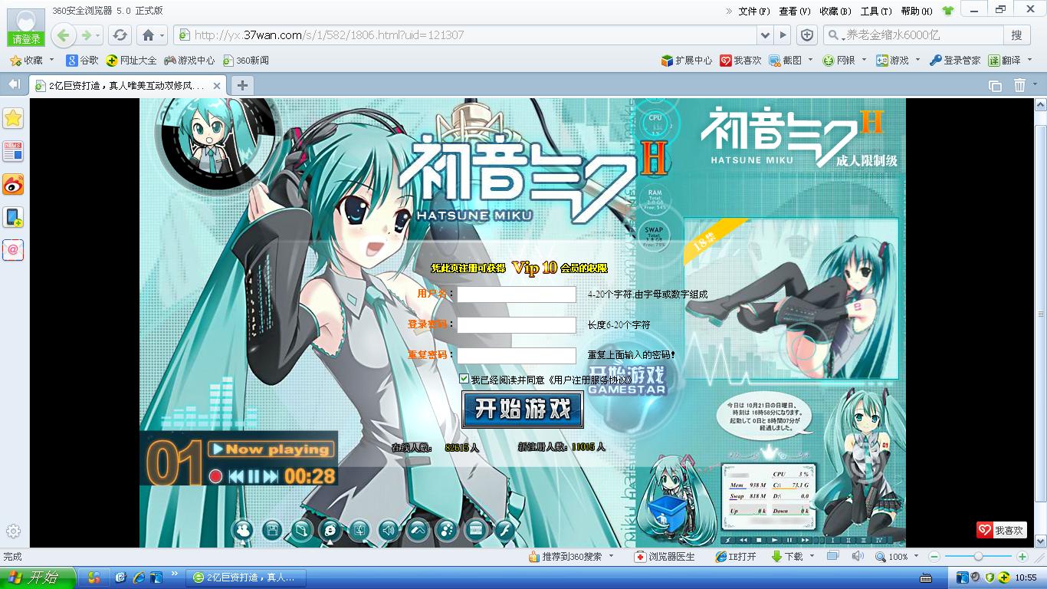This screenshot has width=1047, height=589.
Task: Open 浏览器医生 browser doctor
Action: point(665,557)
